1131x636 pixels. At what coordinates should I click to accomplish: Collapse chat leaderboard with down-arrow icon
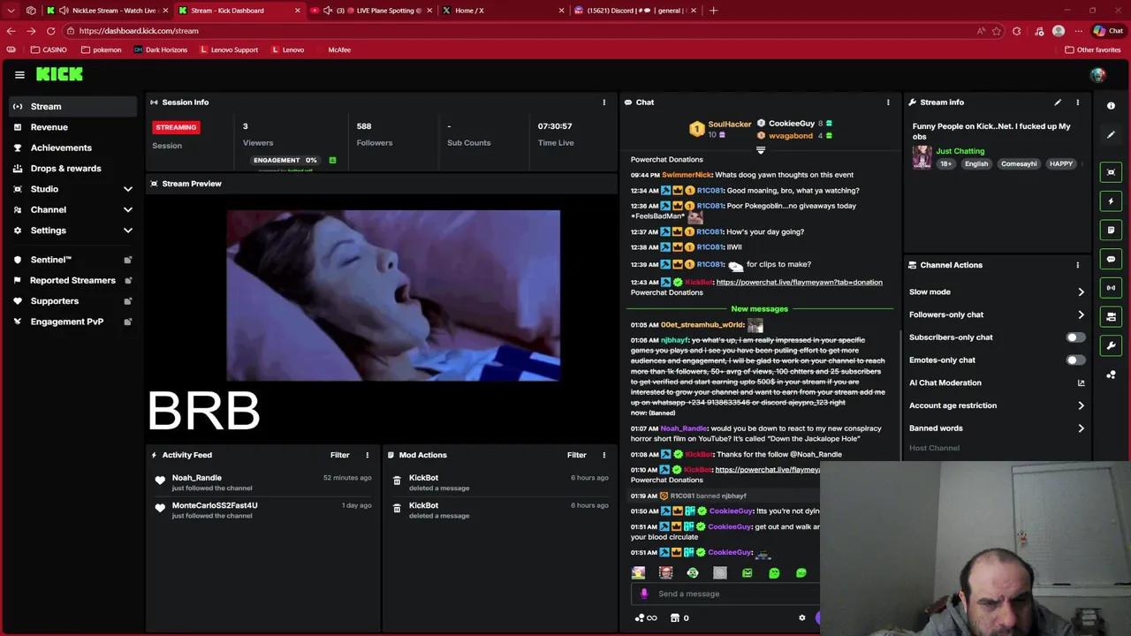point(760,150)
